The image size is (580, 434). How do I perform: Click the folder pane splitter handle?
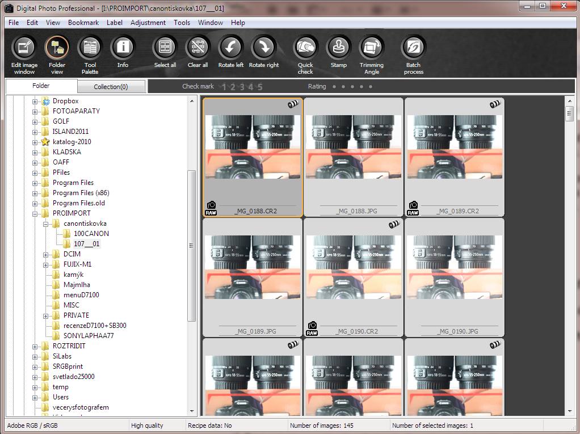pos(199,256)
